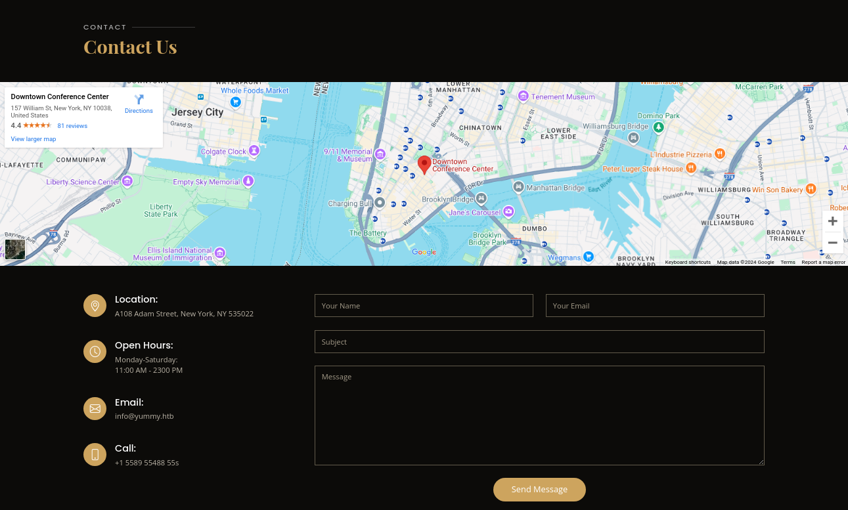Click the address A108 Adam Street text
Image resolution: width=848 pixels, height=510 pixels.
tap(184, 314)
